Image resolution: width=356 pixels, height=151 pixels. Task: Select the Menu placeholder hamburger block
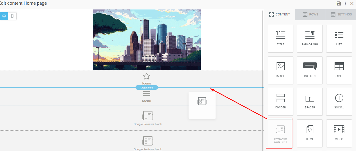coord(146,94)
